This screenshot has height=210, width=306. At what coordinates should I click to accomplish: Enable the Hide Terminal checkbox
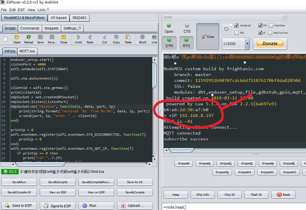(x=270, y=33)
